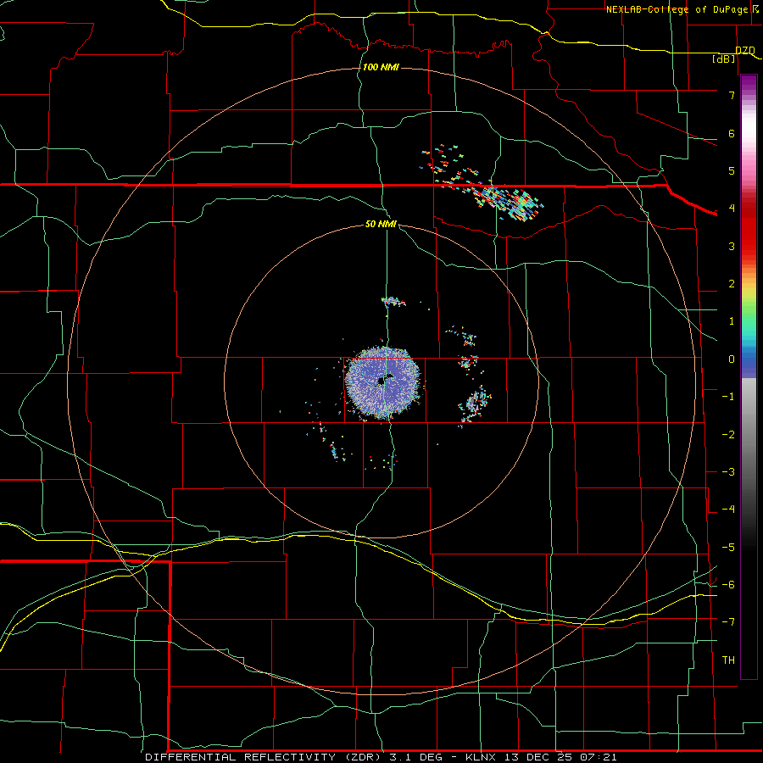Click the -6 value on the color scale
This screenshot has width=763, height=763.
pyautogui.click(x=728, y=585)
